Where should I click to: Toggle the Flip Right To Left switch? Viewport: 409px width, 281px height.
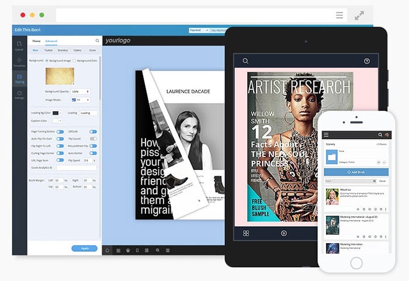point(60,146)
